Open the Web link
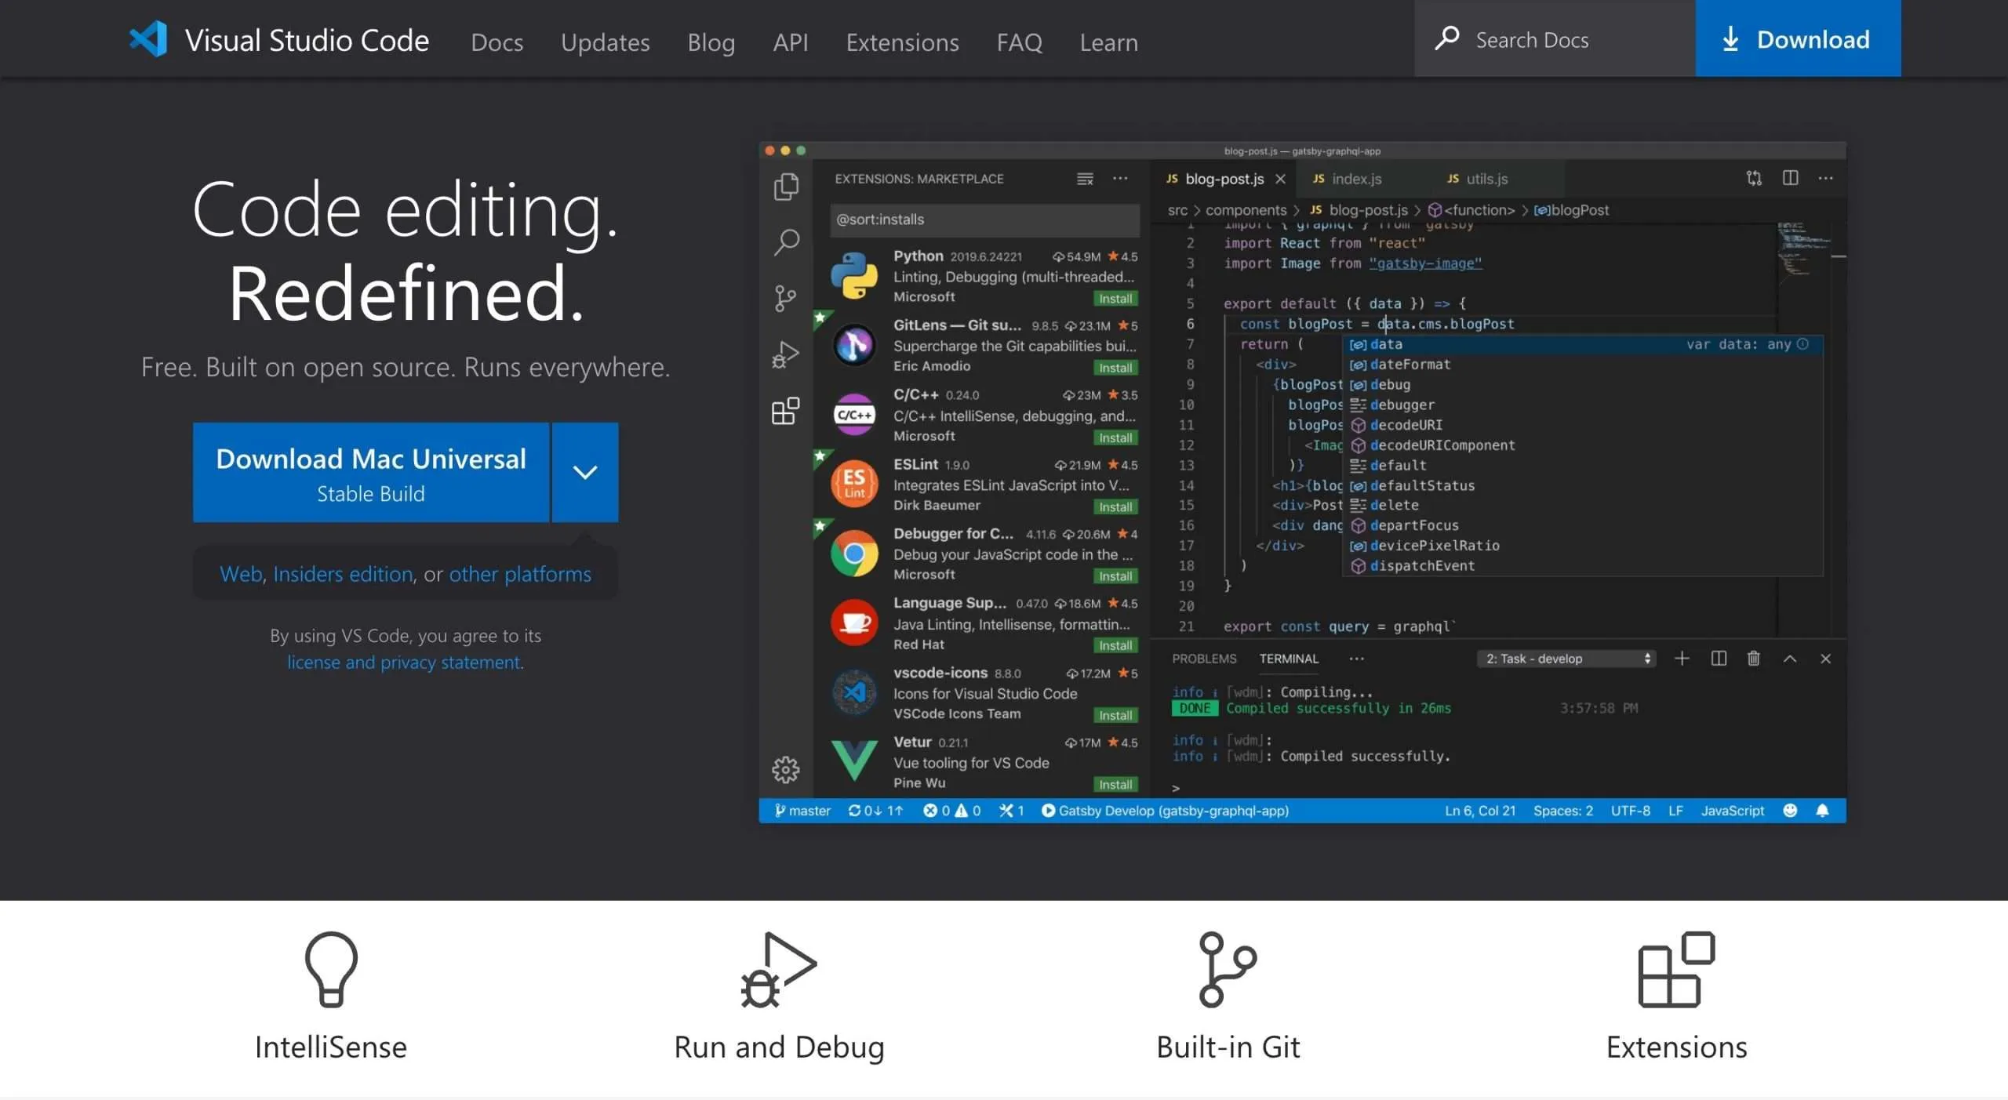 click(241, 574)
